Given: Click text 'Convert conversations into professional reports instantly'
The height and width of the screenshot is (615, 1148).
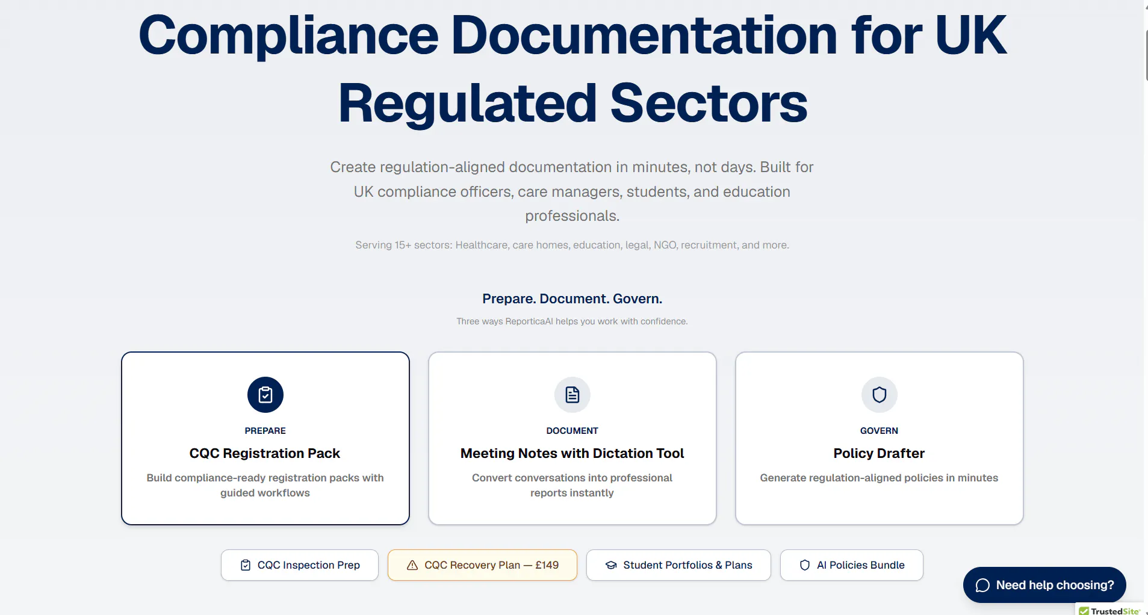Looking at the screenshot, I should [x=572, y=485].
